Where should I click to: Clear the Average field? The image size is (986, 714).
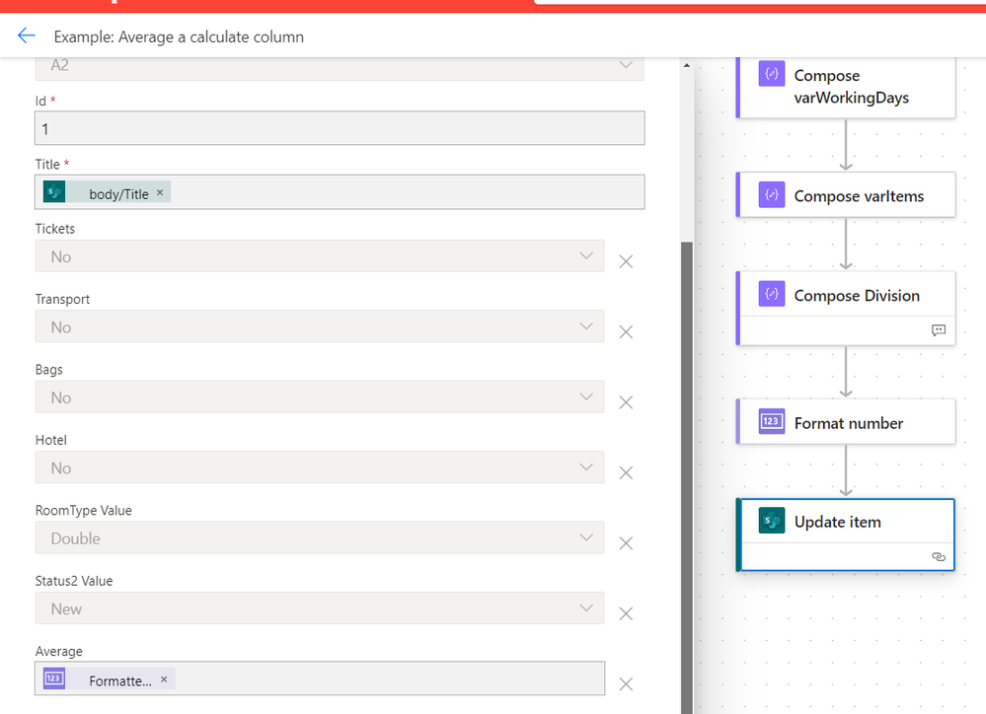626,683
